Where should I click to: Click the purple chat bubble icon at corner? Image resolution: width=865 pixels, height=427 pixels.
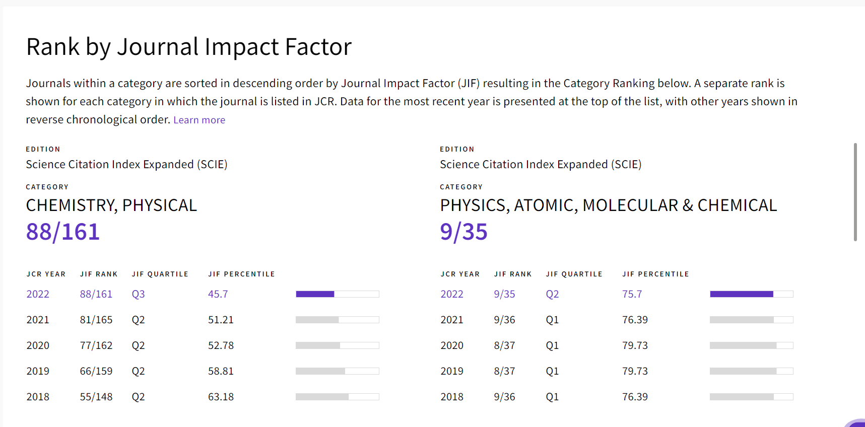(x=856, y=423)
